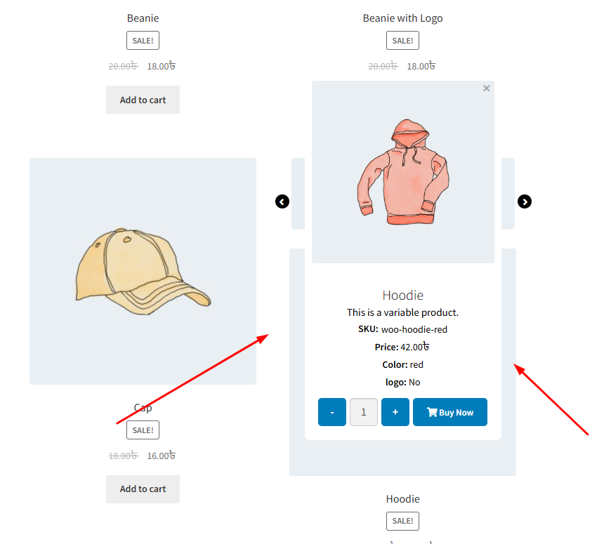Open the Hoodie product title below popup

pos(402,499)
